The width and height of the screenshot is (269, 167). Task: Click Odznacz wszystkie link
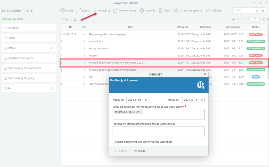12,19
